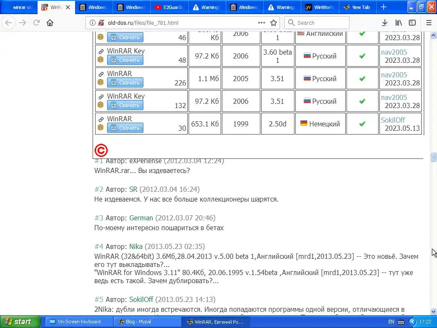Bookmark this page with the star
This screenshot has width=437, height=328.
pyautogui.click(x=274, y=23)
